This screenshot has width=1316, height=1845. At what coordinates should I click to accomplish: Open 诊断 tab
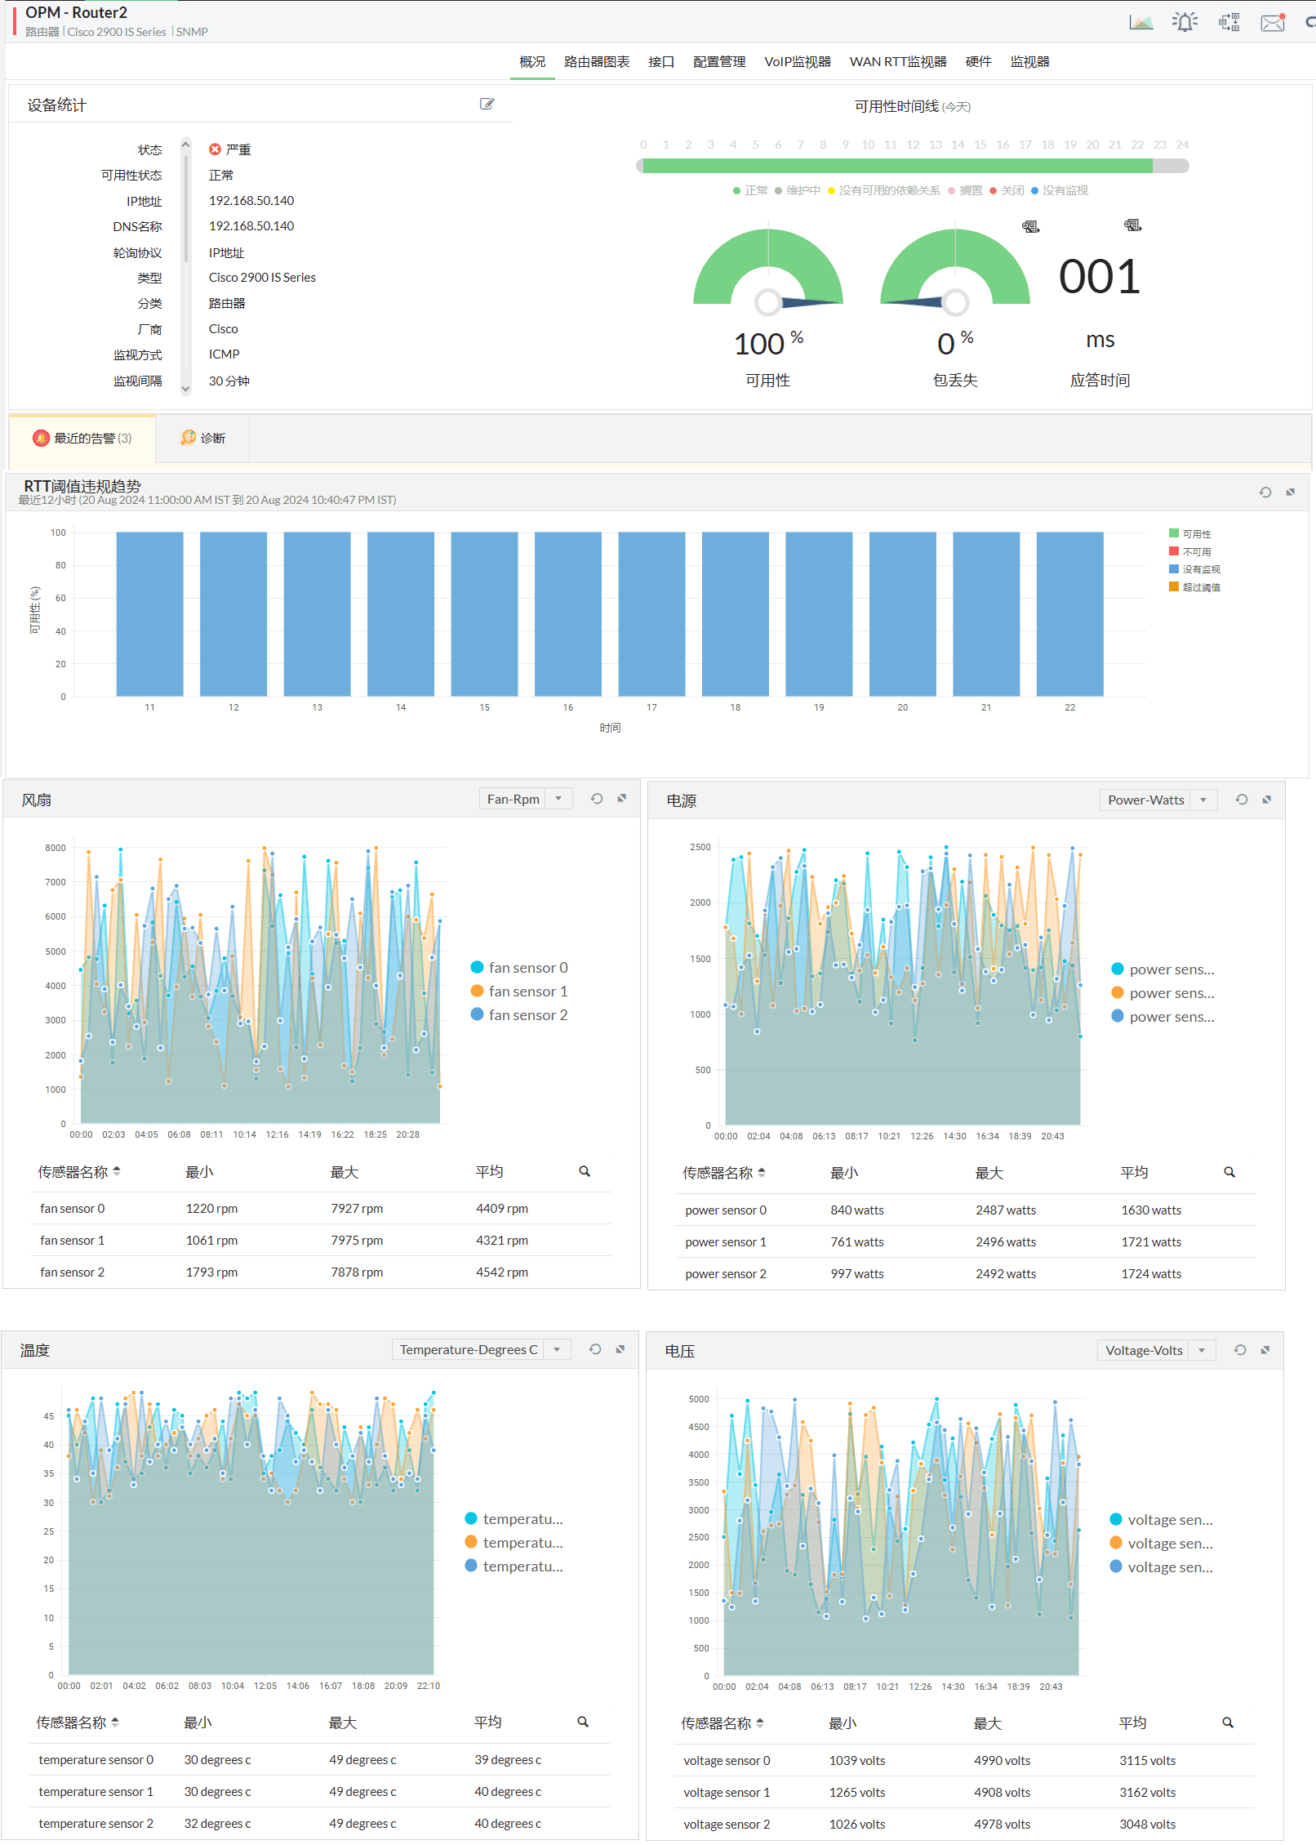click(x=202, y=439)
